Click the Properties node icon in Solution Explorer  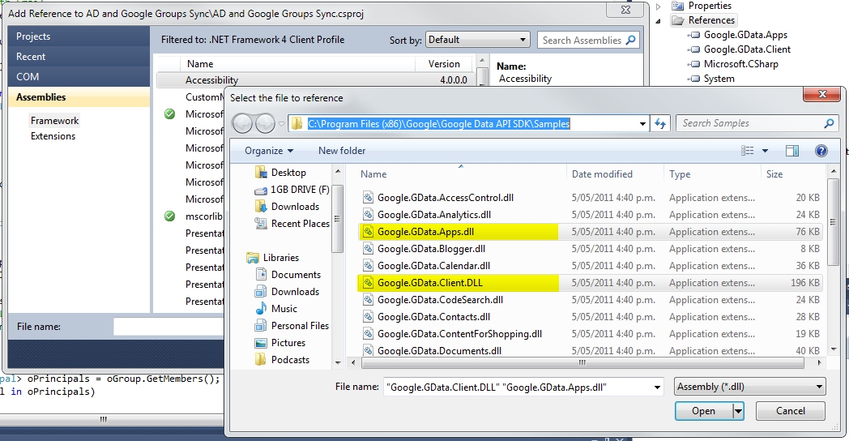pyautogui.click(x=678, y=6)
